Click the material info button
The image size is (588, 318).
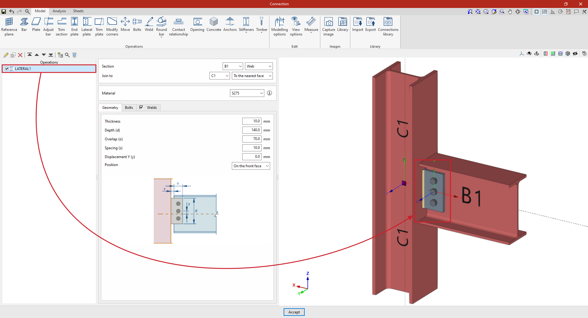(269, 93)
